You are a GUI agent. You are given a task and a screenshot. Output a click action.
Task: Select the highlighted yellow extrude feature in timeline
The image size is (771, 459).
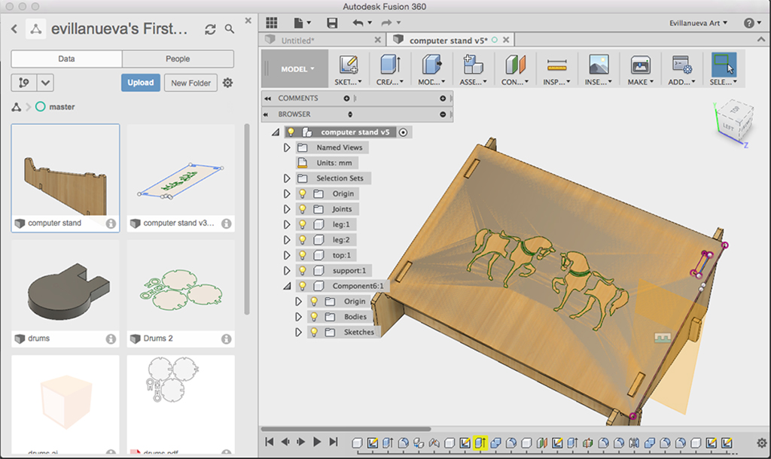(480, 442)
